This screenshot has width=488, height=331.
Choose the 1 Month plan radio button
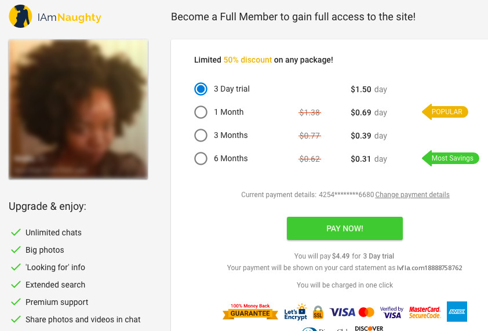pyautogui.click(x=201, y=112)
